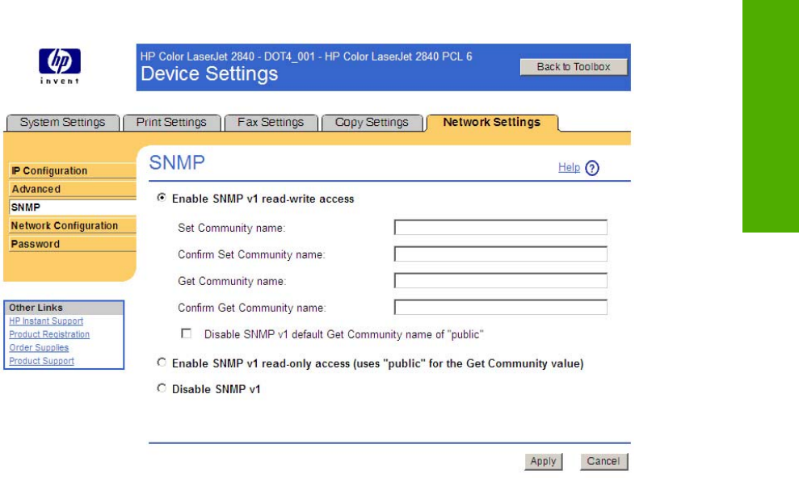Image resolution: width=799 pixels, height=478 pixels.
Task: Click the HP invent logo
Action: (x=60, y=66)
